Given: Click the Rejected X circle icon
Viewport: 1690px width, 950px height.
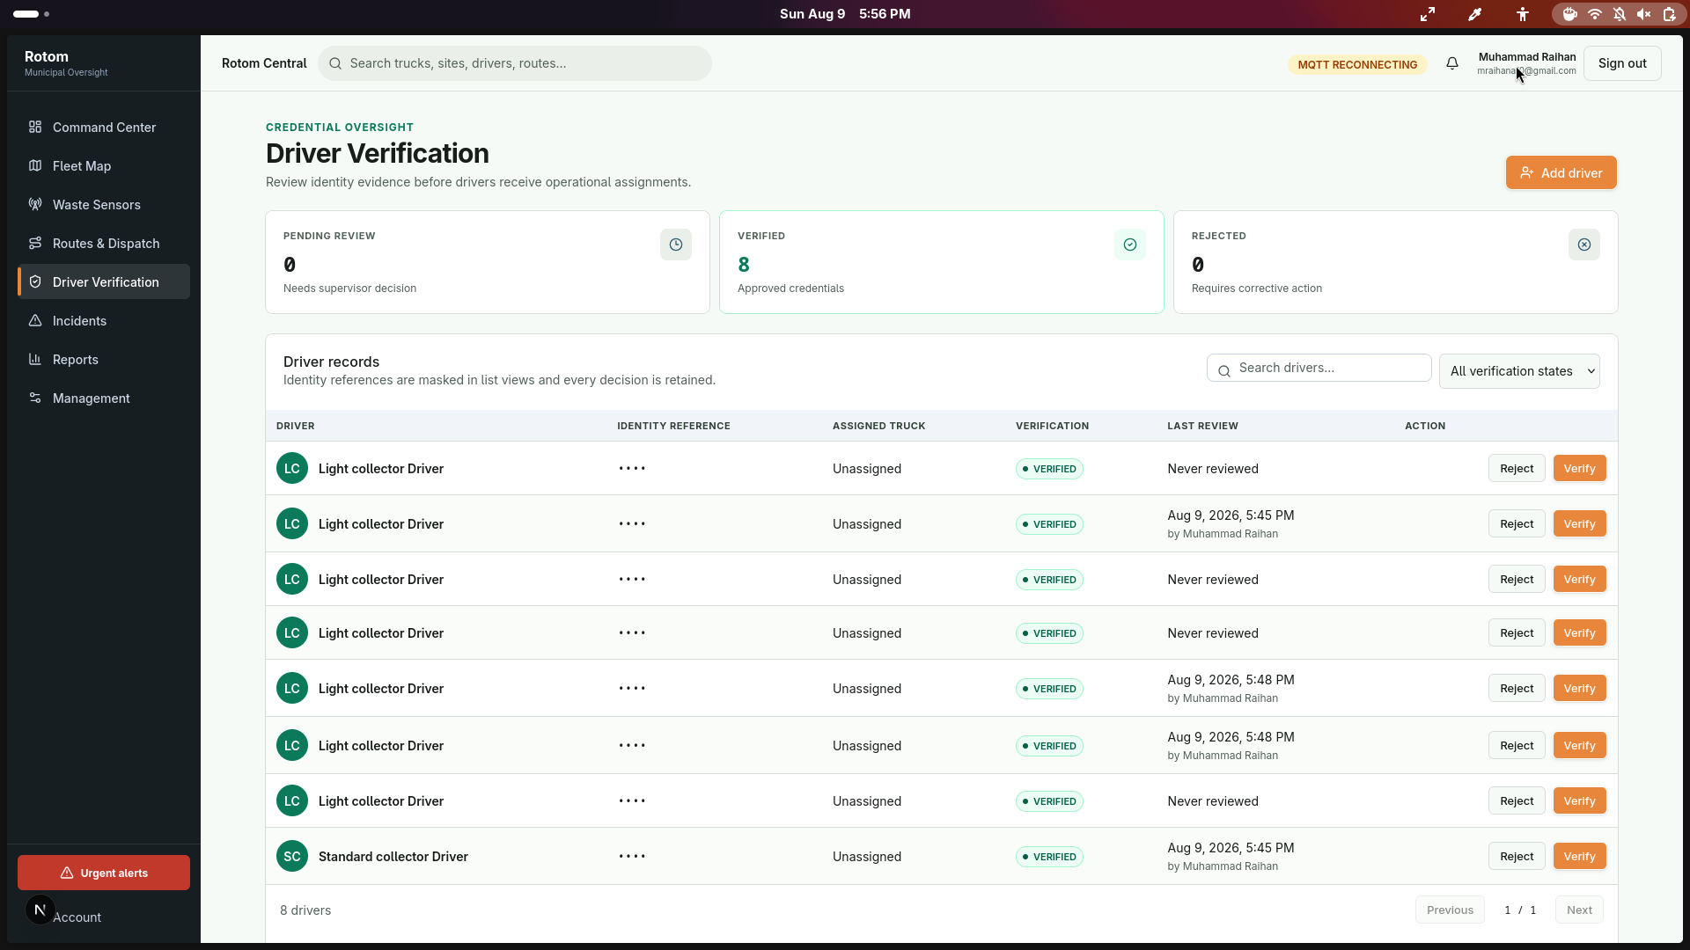Looking at the screenshot, I should click(x=1584, y=245).
